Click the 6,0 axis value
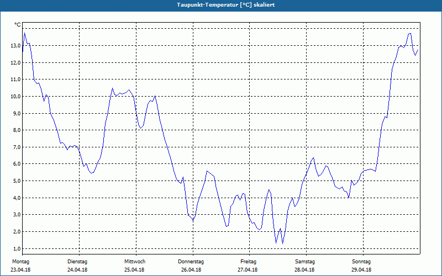Screen dimensions: 442x276 [17, 164]
